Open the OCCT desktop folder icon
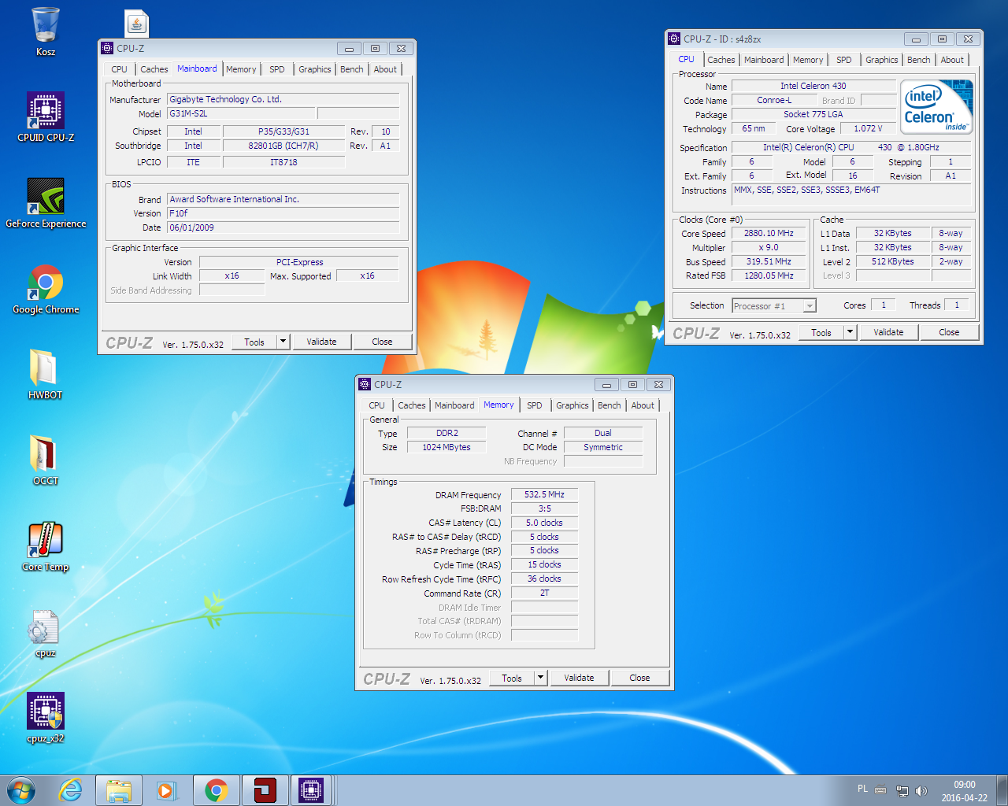This screenshot has width=1008, height=806. coord(46,460)
